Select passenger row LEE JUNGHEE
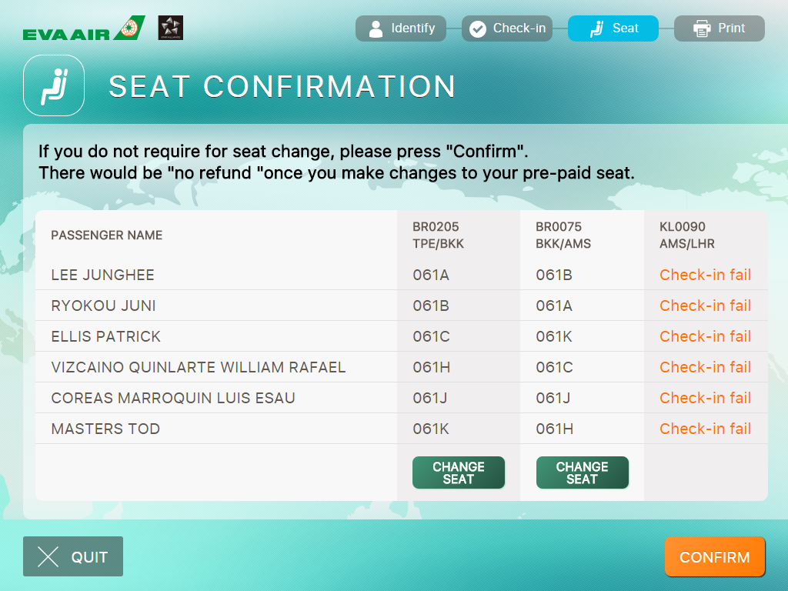This screenshot has width=788, height=591. pyautogui.click(x=102, y=275)
